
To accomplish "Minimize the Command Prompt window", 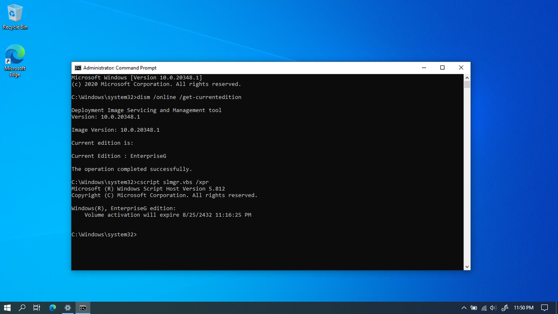I will click(424, 68).
